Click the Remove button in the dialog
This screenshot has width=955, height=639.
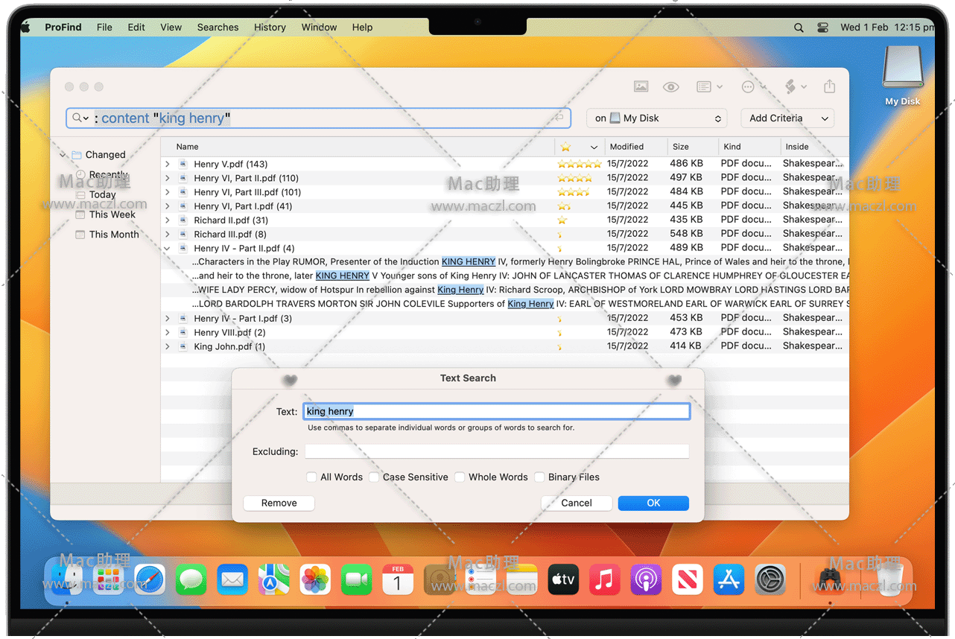coord(279,503)
